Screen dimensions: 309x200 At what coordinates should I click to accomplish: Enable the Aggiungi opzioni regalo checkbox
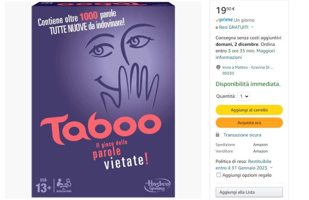tap(219, 175)
